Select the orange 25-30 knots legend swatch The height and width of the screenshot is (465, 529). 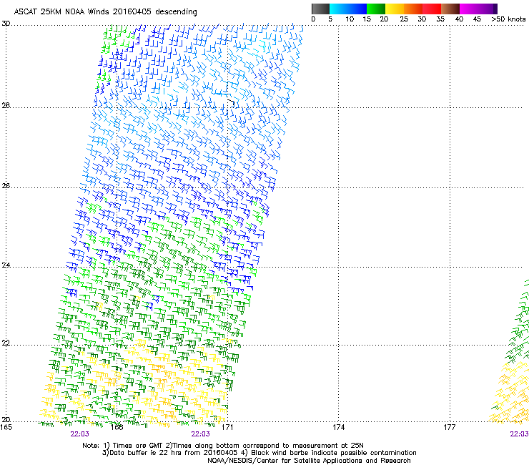[413, 9]
